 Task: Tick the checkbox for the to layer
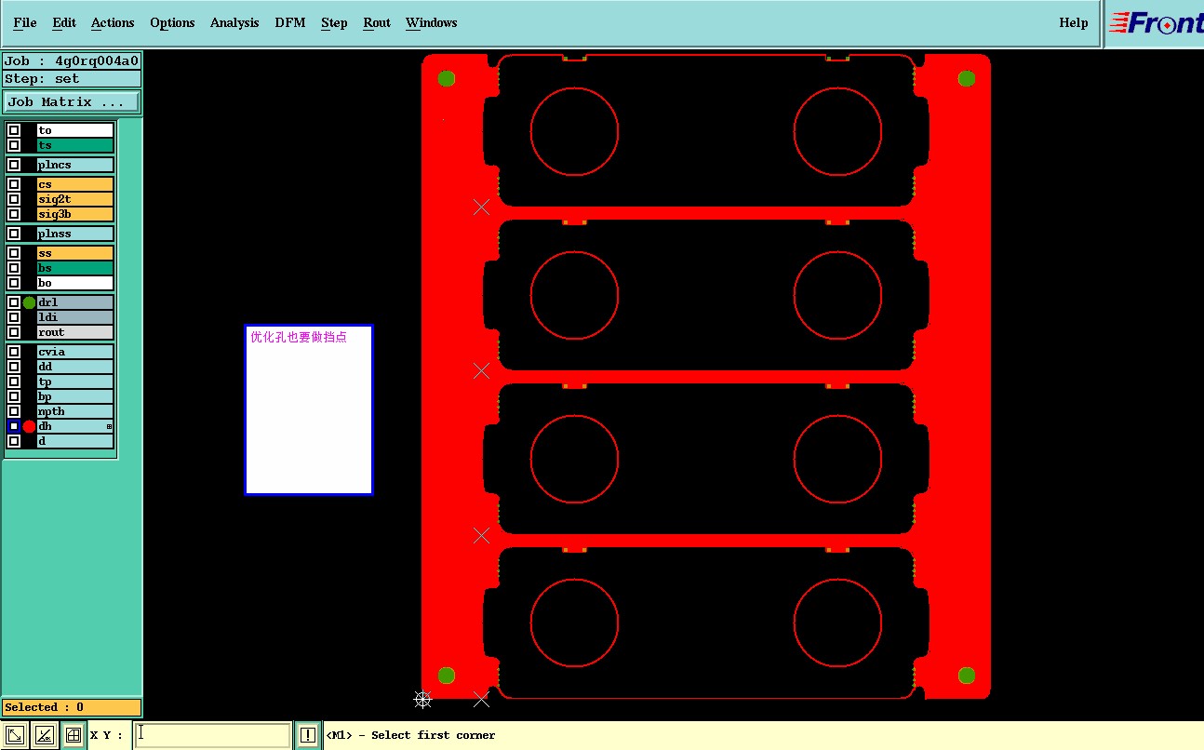tap(14, 130)
